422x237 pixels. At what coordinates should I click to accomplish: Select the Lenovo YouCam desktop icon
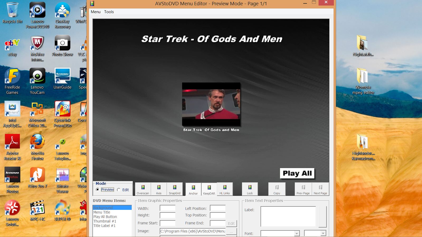tap(37, 81)
